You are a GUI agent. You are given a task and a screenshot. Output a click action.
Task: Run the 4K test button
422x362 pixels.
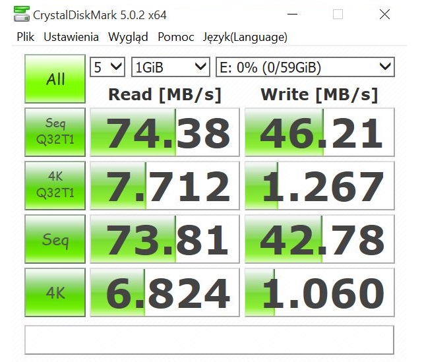tap(55, 292)
